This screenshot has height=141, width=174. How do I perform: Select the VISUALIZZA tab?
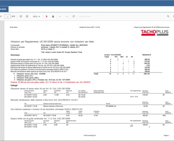tap(4, 9)
